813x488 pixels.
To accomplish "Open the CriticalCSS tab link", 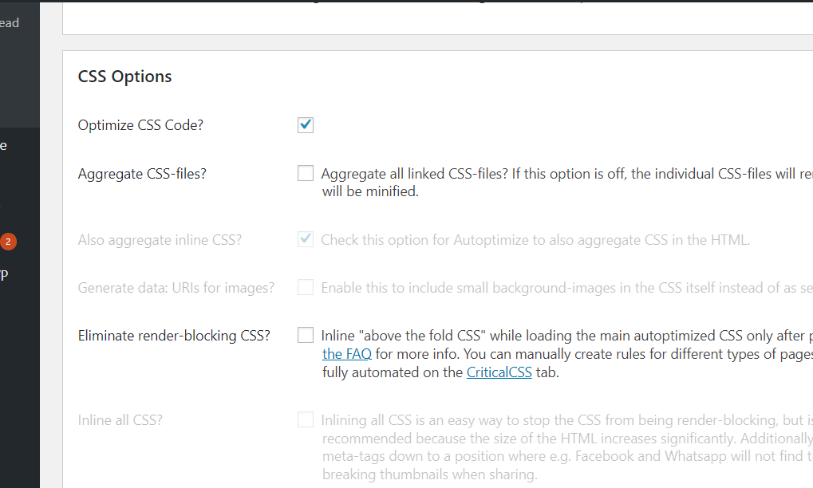I will pyautogui.click(x=499, y=371).
